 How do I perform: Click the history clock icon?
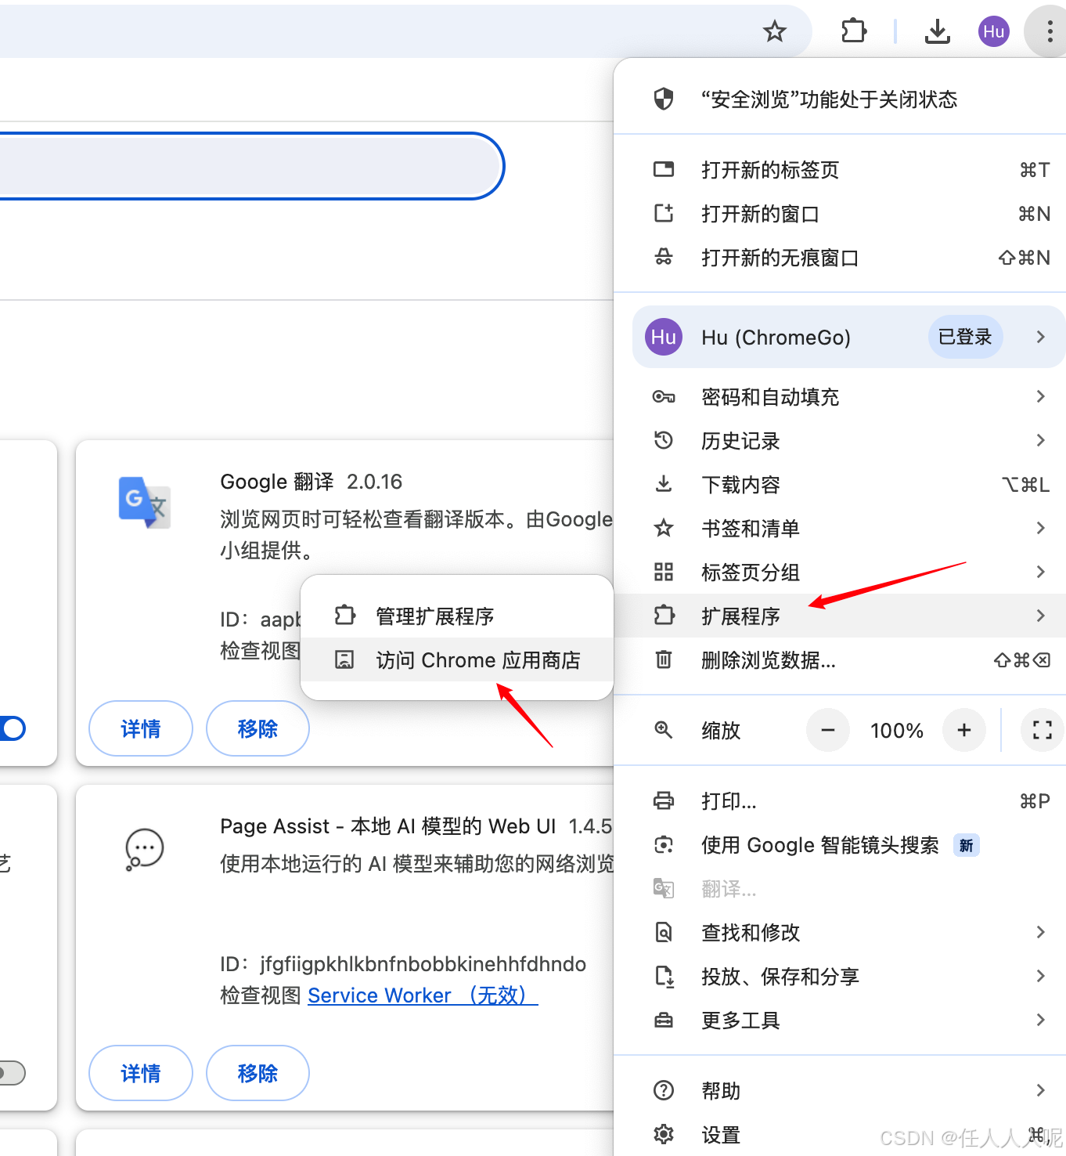click(664, 440)
